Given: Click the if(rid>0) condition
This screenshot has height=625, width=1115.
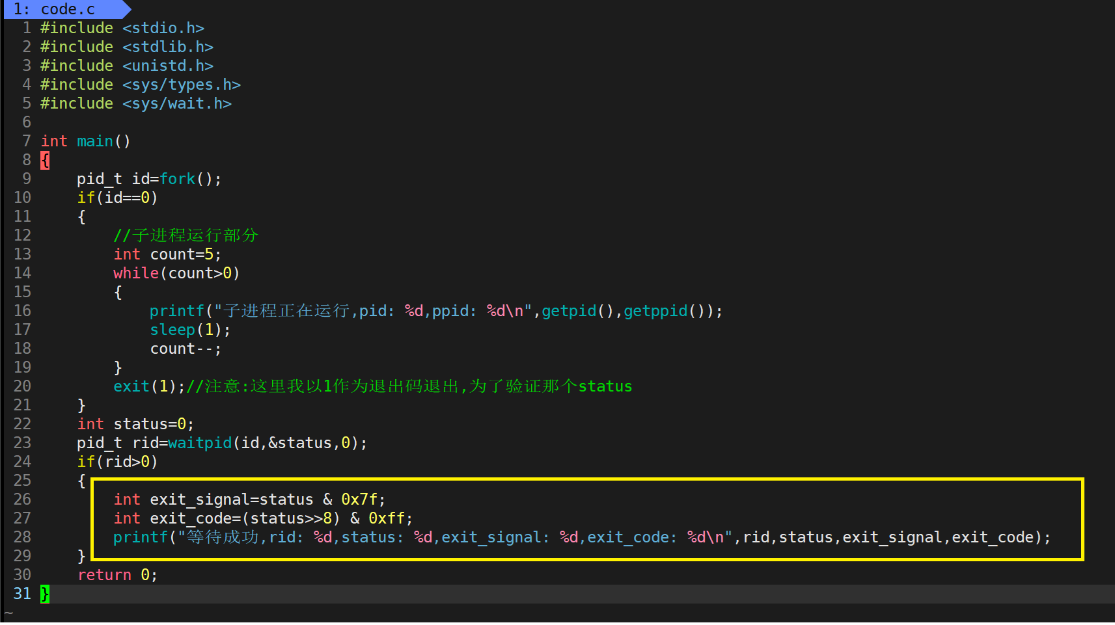Looking at the screenshot, I should pyautogui.click(x=117, y=462).
